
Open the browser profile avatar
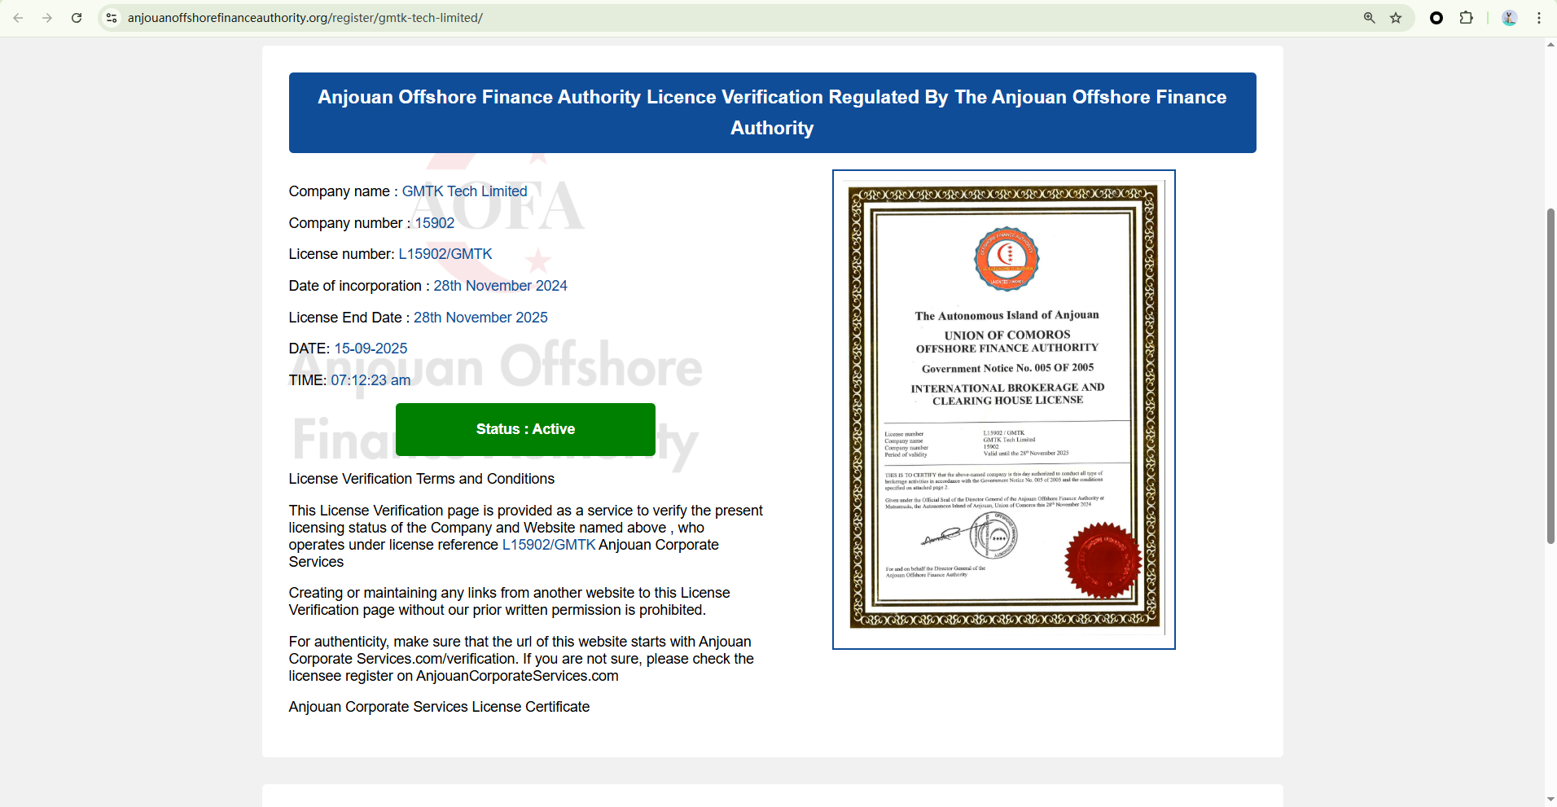tap(1509, 18)
